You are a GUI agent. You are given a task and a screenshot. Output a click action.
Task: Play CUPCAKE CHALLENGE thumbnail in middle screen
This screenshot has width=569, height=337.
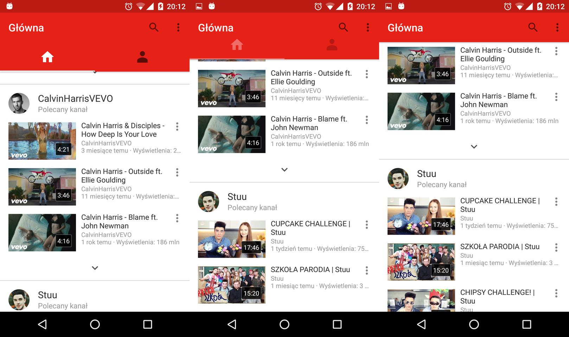point(232,239)
